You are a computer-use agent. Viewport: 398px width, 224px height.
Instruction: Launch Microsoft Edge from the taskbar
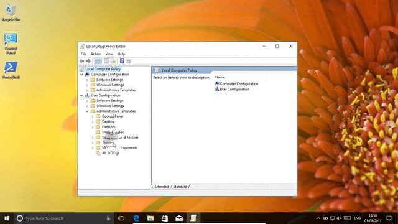136,218
